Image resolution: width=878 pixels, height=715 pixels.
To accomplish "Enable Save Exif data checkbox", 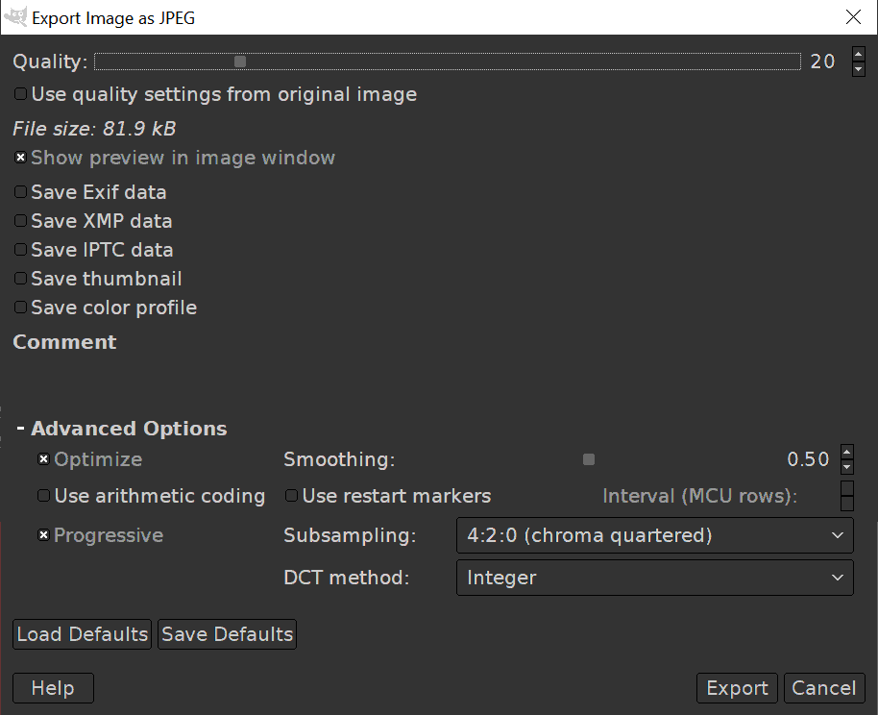I will point(21,192).
